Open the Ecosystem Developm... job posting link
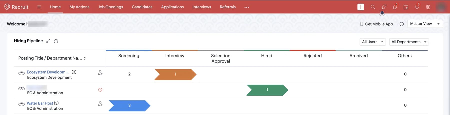The width and height of the screenshot is (450, 115). click(48, 72)
